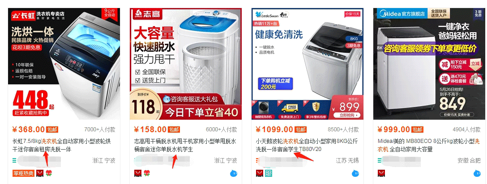487x184 pixels.
Task: Open Wangwang chat for the Chigo spin dryer
Action: point(234,173)
